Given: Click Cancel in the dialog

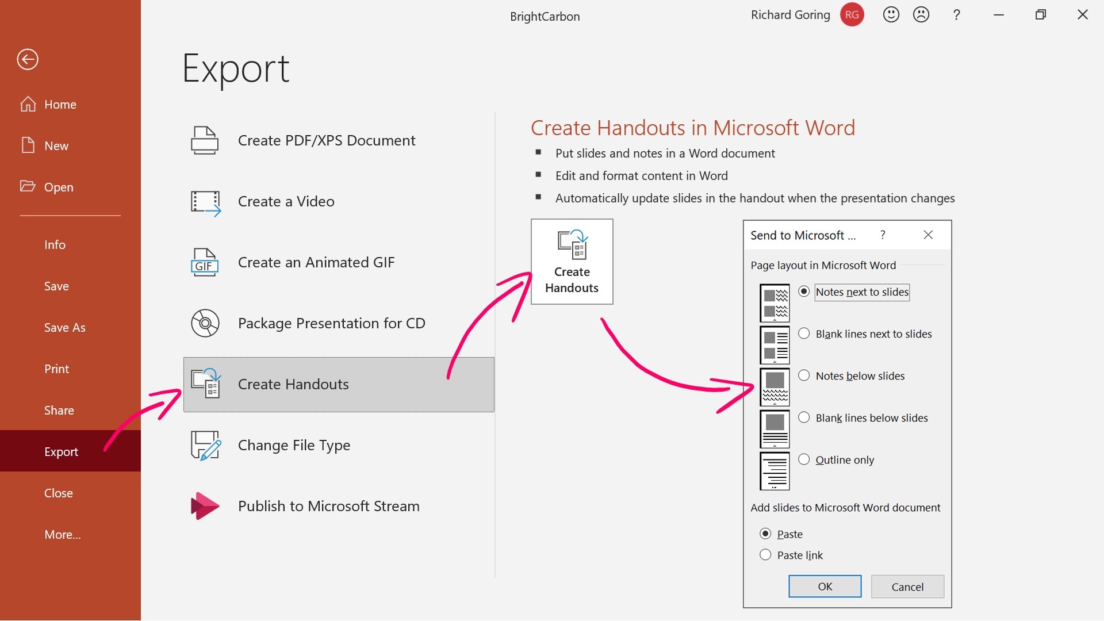Looking at the screenshot, I should (907, 586).
